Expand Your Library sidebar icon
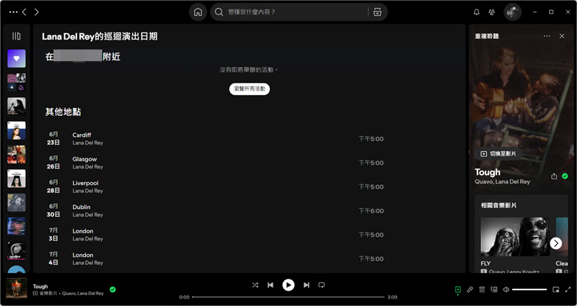Screen dimensions: 577x306 [x=17, y=36]
